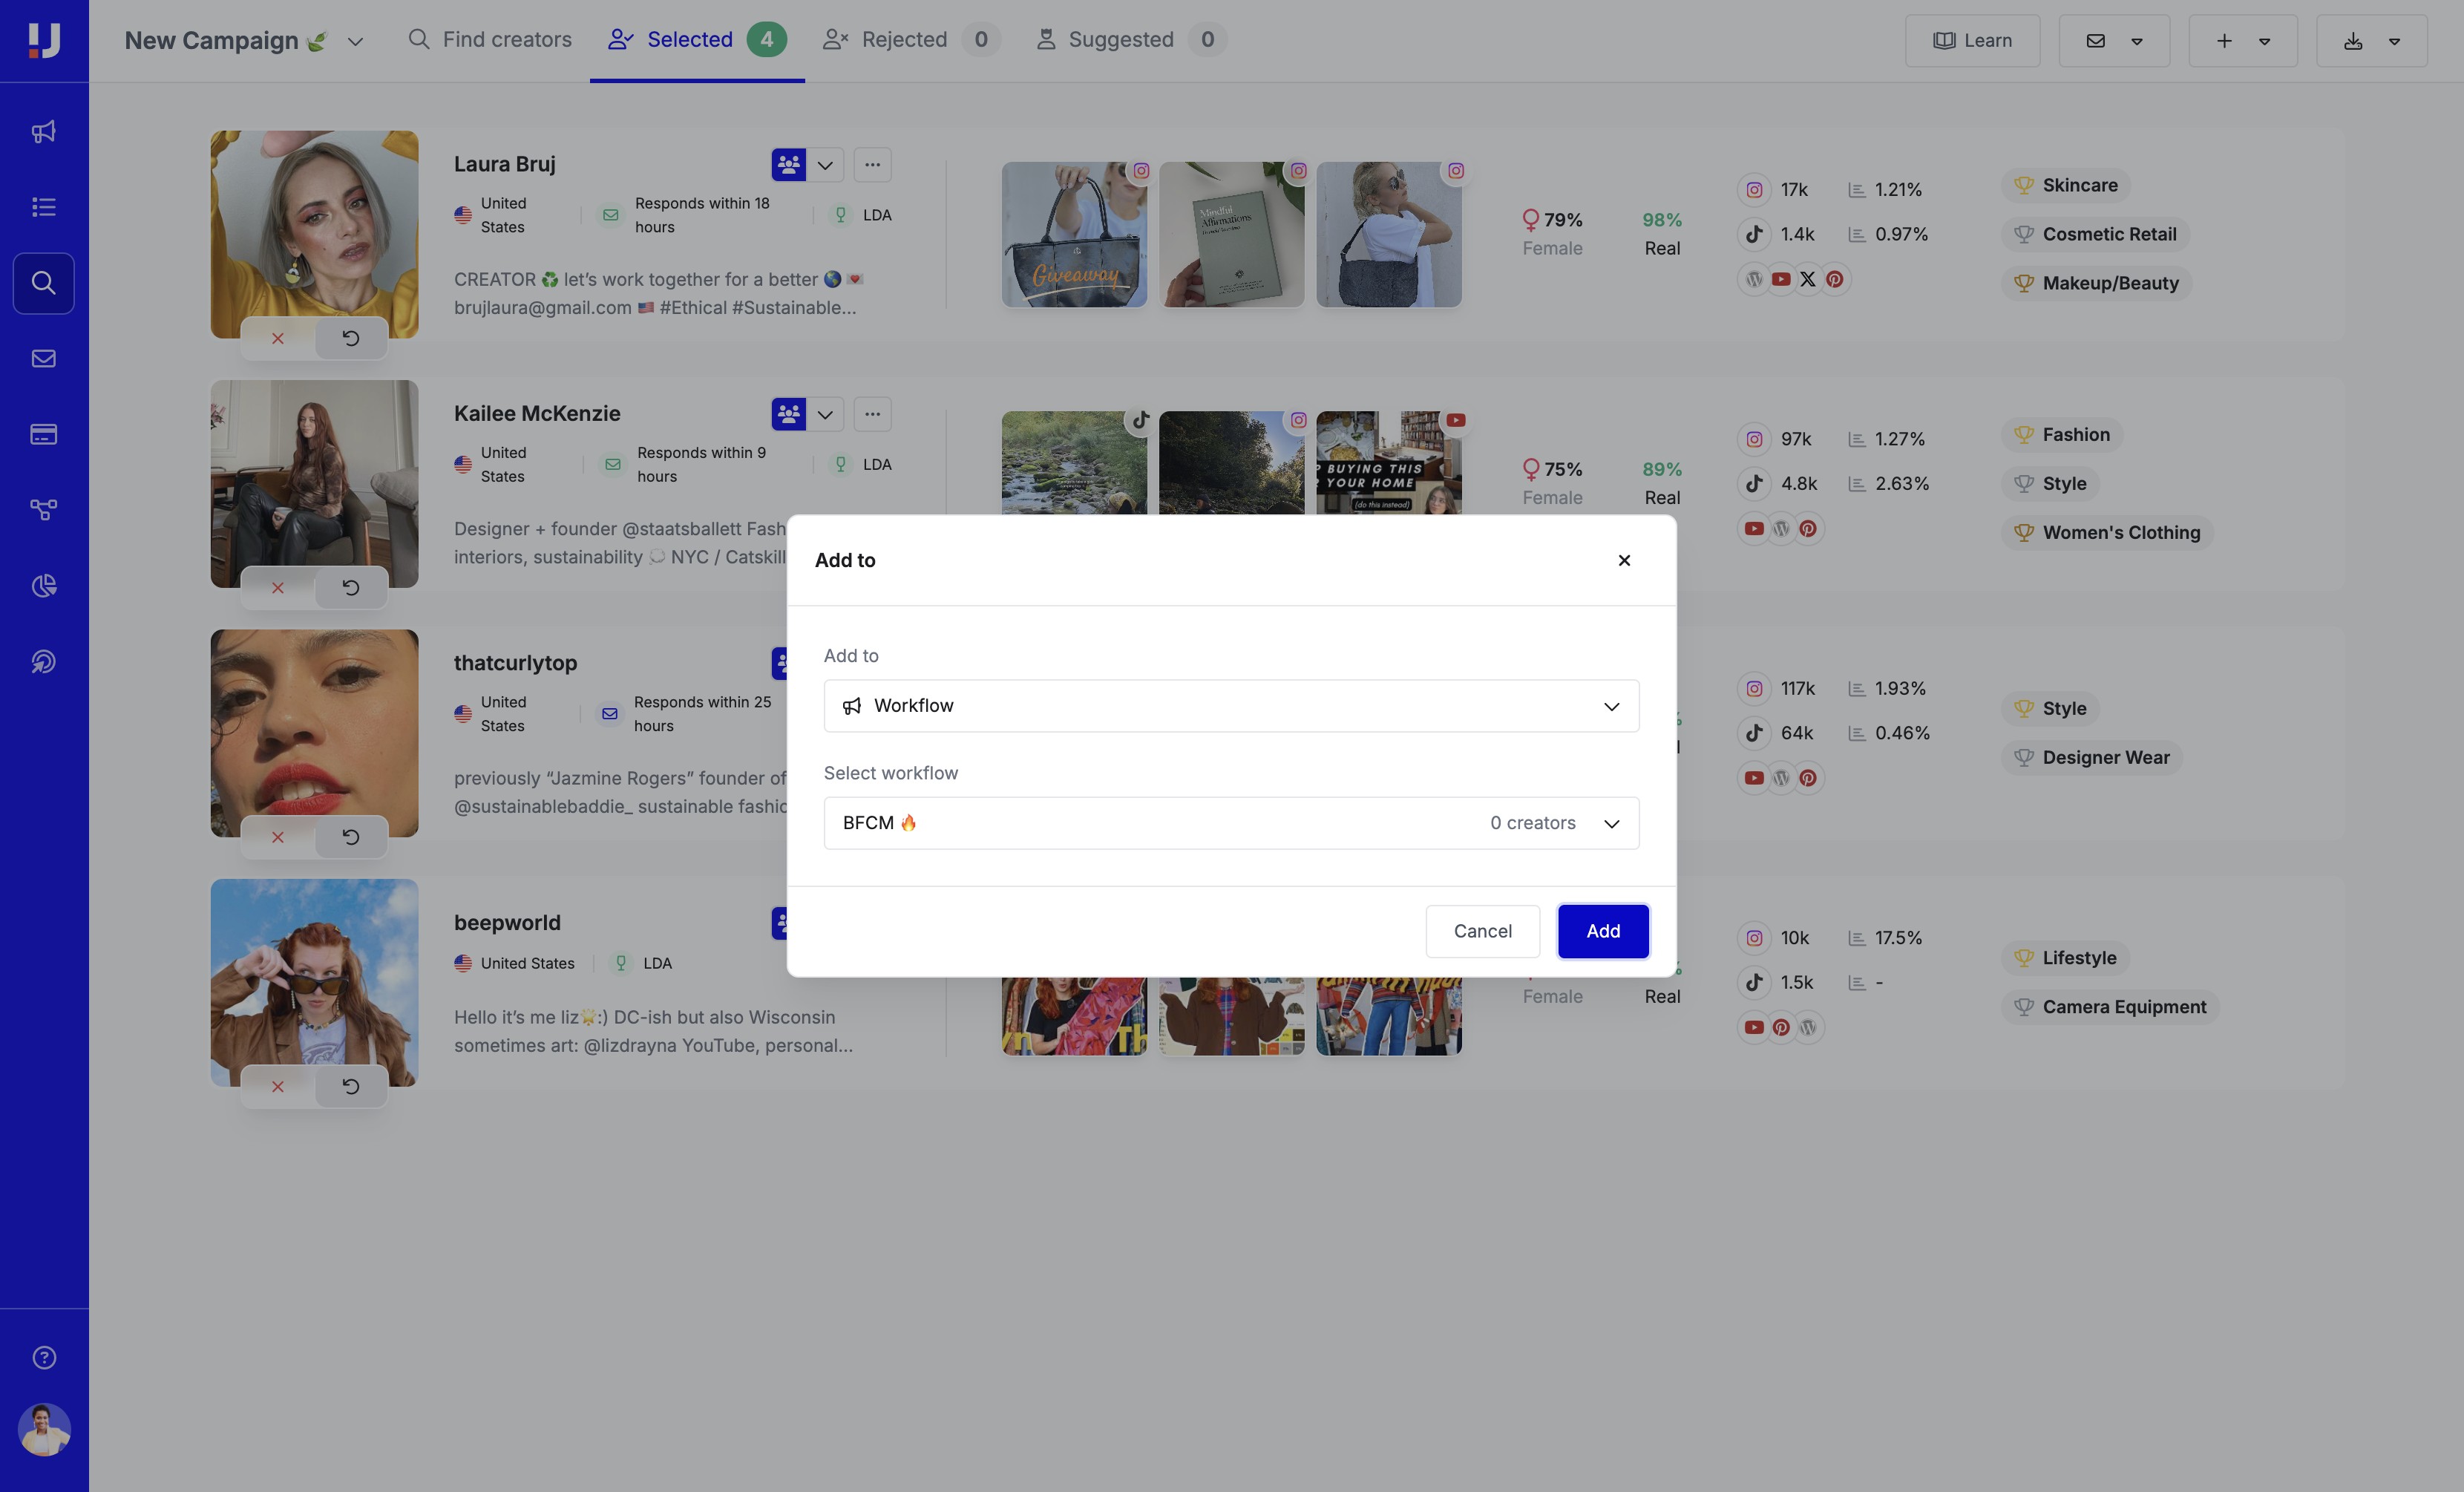This screenshot has width=2464, height=1492.
Task: Close the Add to dialog
Action: 1624,560
